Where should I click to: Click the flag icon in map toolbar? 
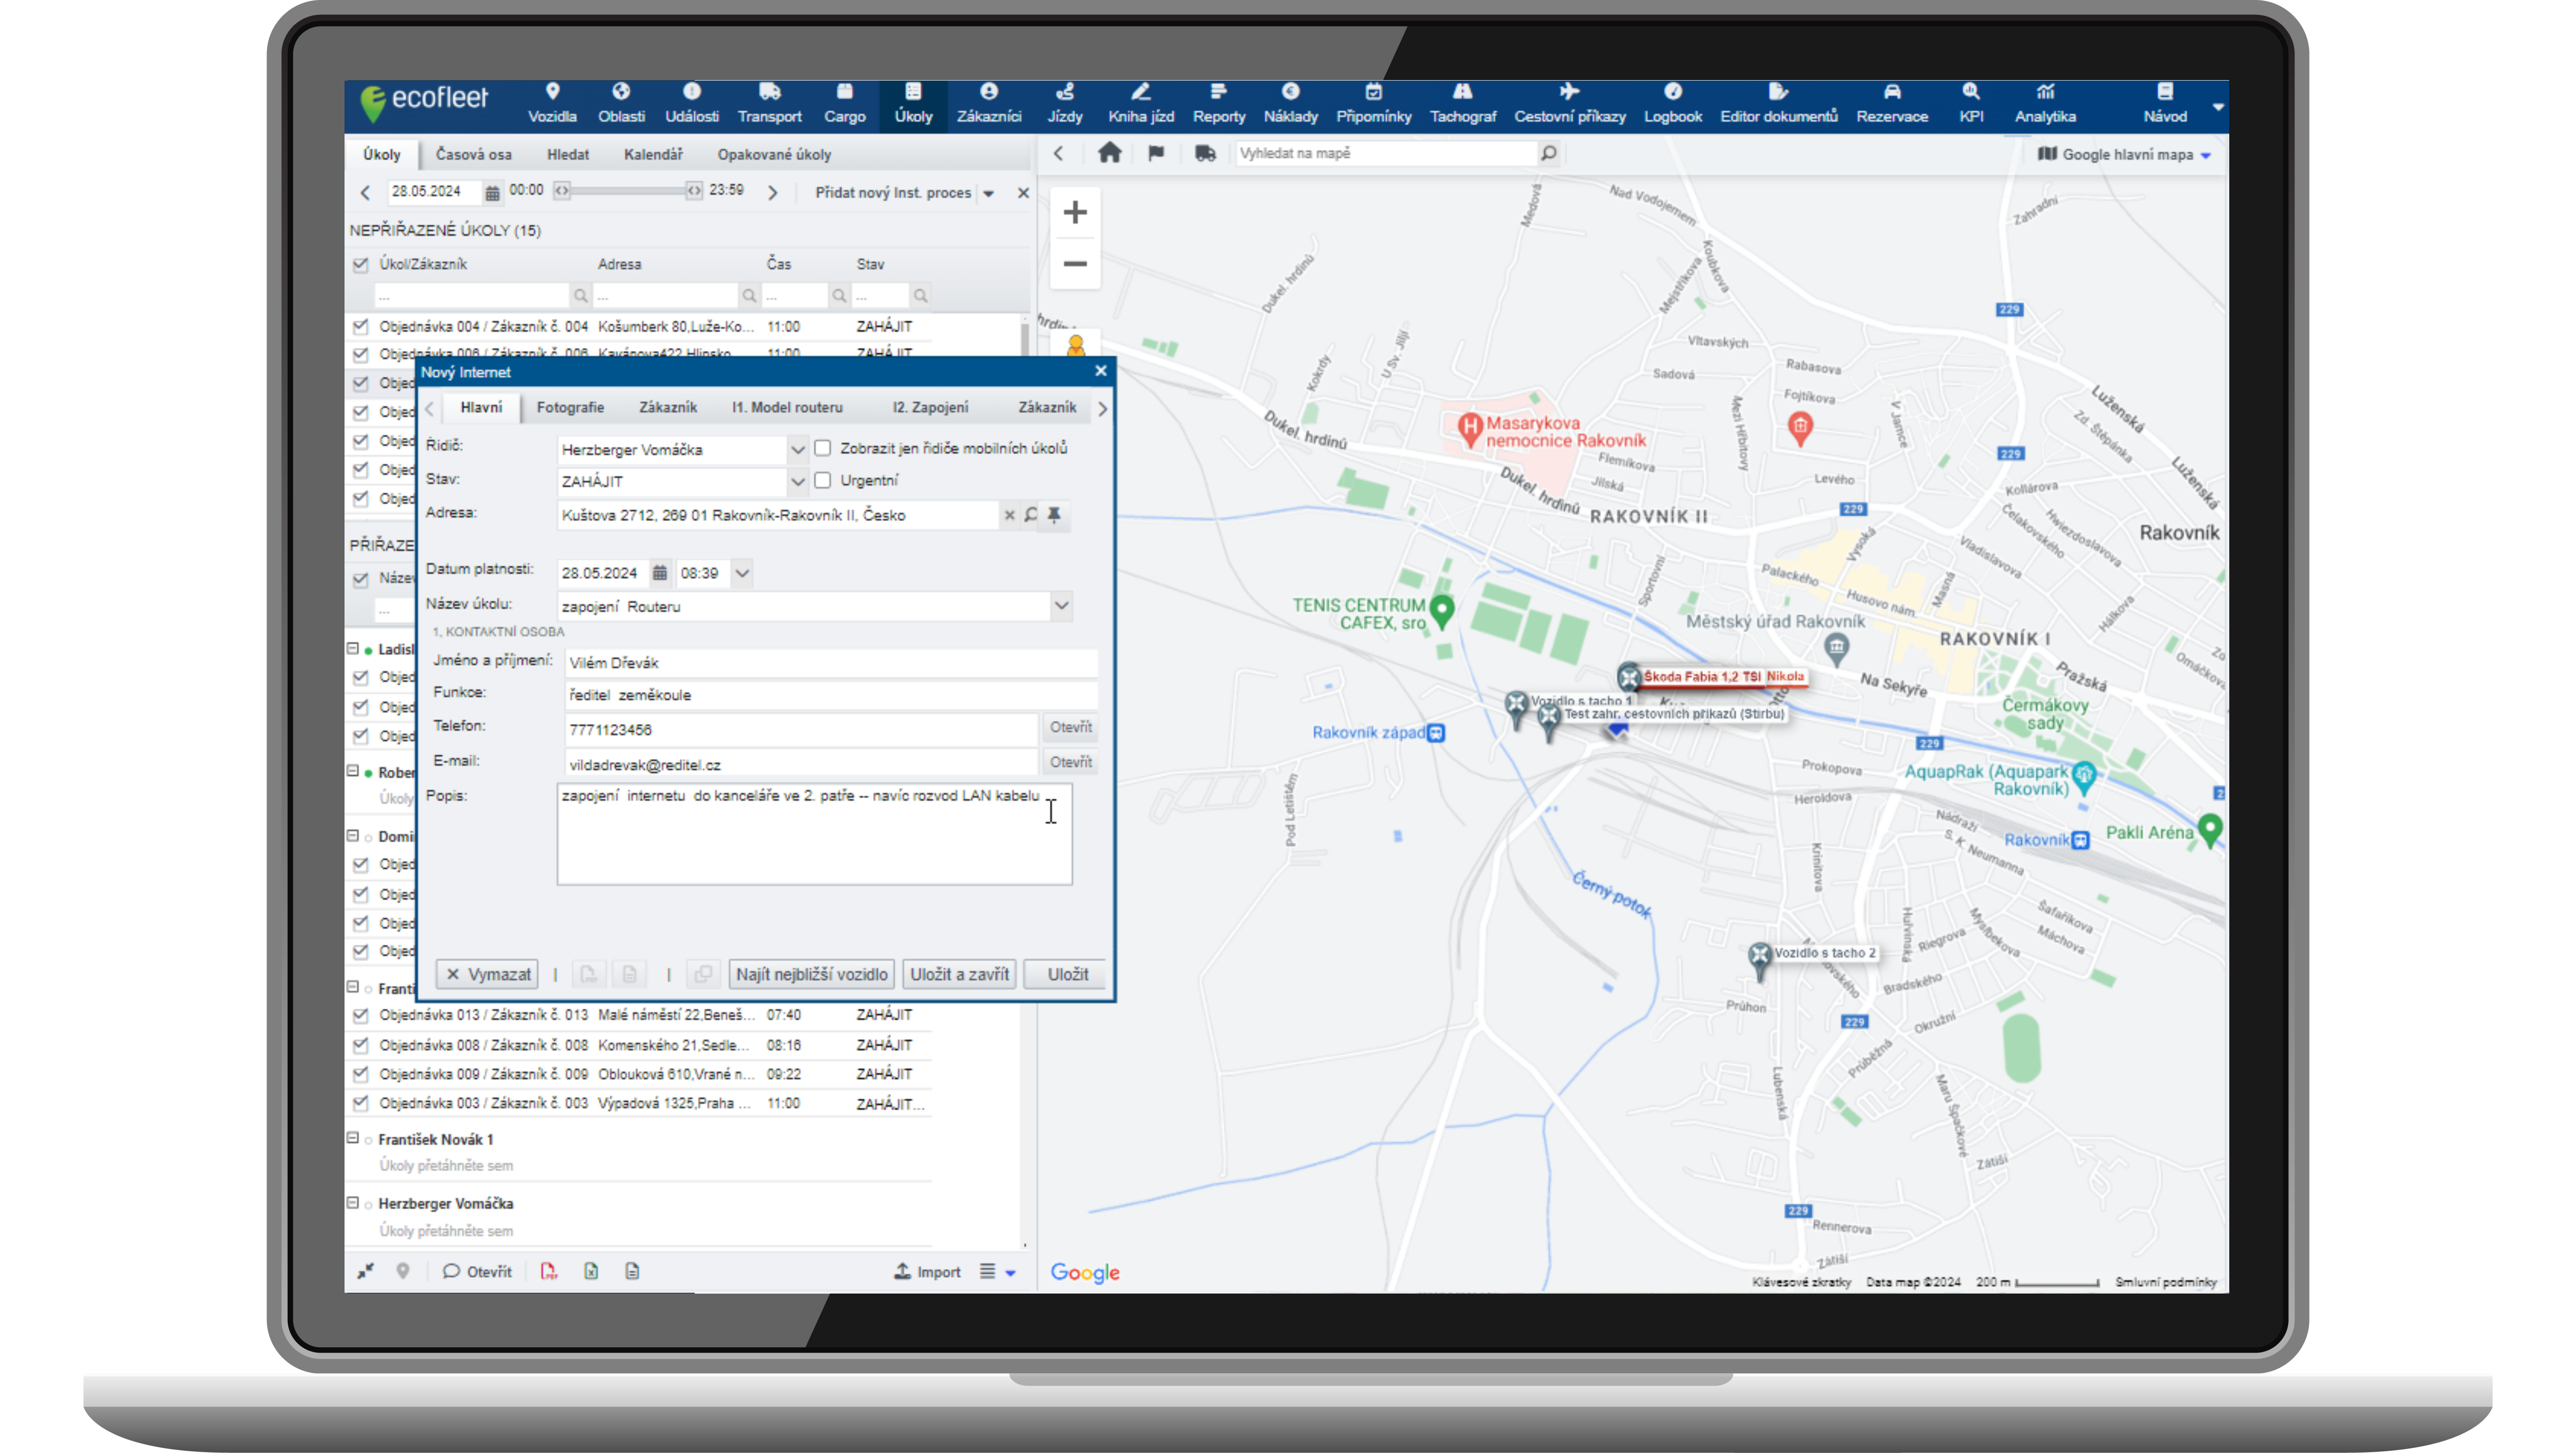point(1156,153)
